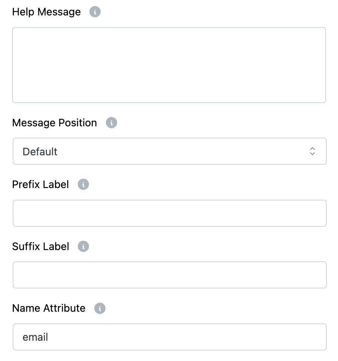Open the Message Position dropdown
The image size is (338, 361).
tap(169, 151)
